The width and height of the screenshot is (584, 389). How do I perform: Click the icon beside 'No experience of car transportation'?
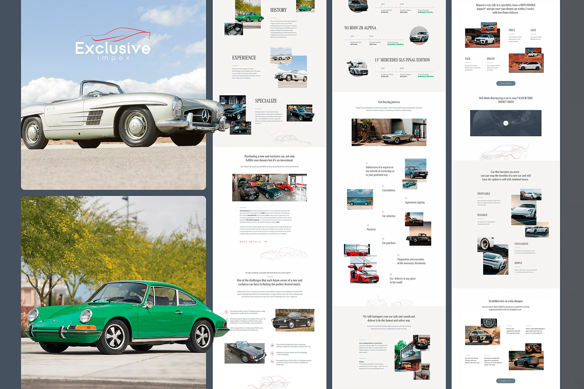[272, 361]
